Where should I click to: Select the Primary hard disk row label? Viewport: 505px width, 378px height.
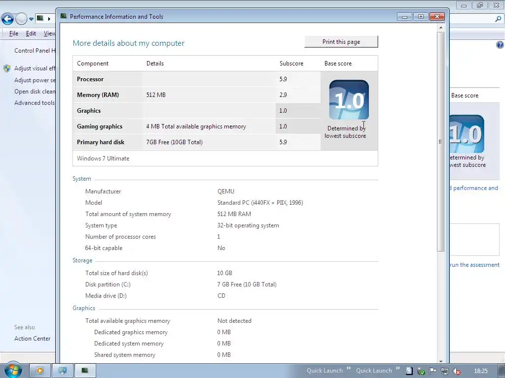[101, 142]
